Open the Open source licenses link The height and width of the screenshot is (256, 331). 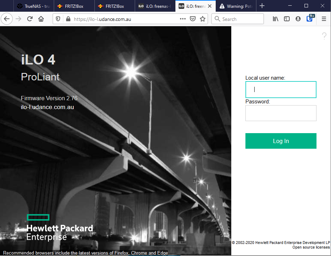pyautogui.click(x=311, y=247)
